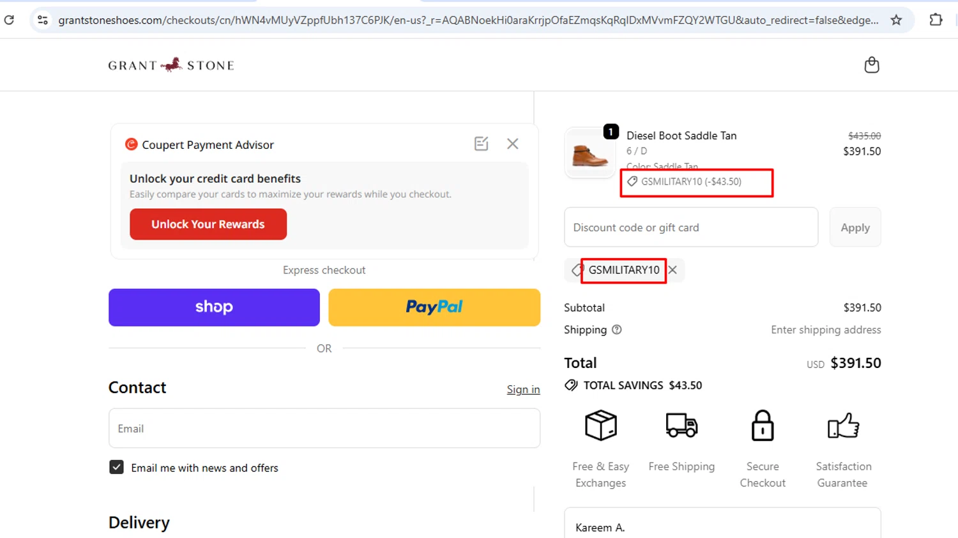Close the Coupert Payment Advisor panel

[x=513, y=144]
